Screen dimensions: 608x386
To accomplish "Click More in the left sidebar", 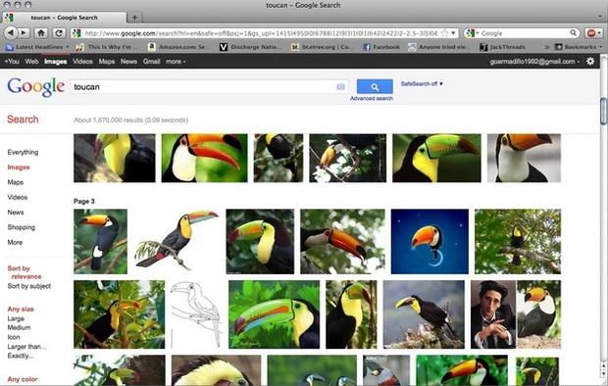I will coord(15,242).
